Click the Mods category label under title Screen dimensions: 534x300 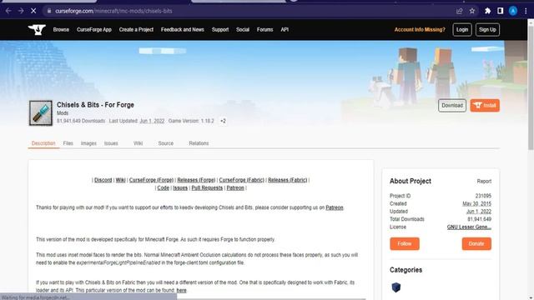tap(63, 113)
